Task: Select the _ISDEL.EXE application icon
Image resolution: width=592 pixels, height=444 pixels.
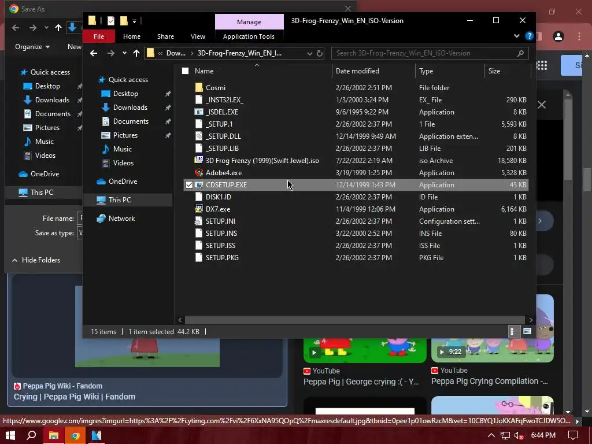Action: click(x=199, y=112)
